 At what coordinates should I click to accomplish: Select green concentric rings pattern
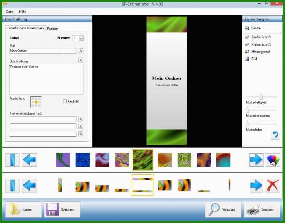click(x=184, y=160)
